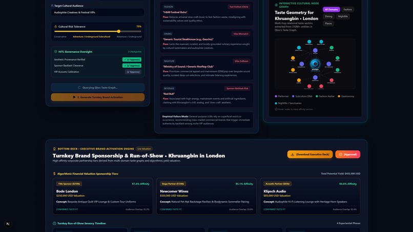Approve Aesthetic Provenance Verified checkpoint
The image size is (413, 232).
click(132, 59)
